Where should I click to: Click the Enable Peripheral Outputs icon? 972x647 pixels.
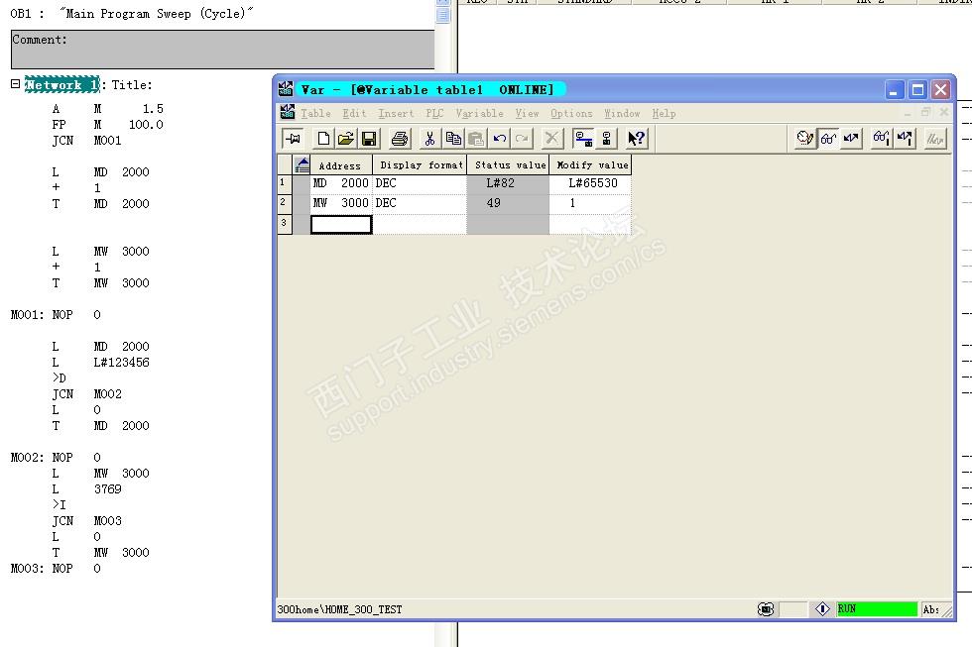934,138
